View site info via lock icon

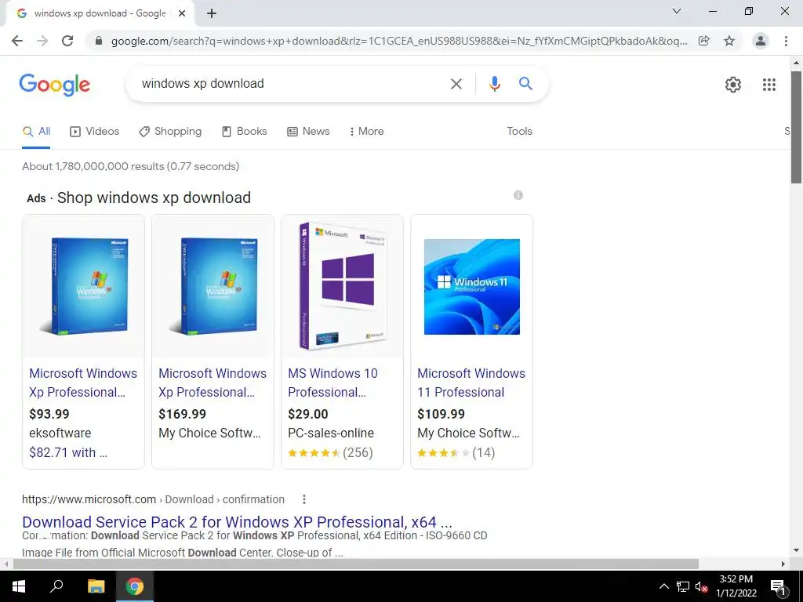click(99, 41)
